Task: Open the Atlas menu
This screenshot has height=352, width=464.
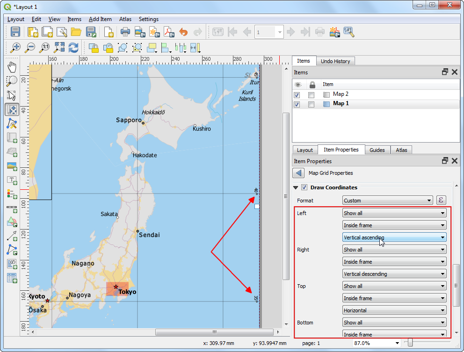Action: click(x=125, y=19)
